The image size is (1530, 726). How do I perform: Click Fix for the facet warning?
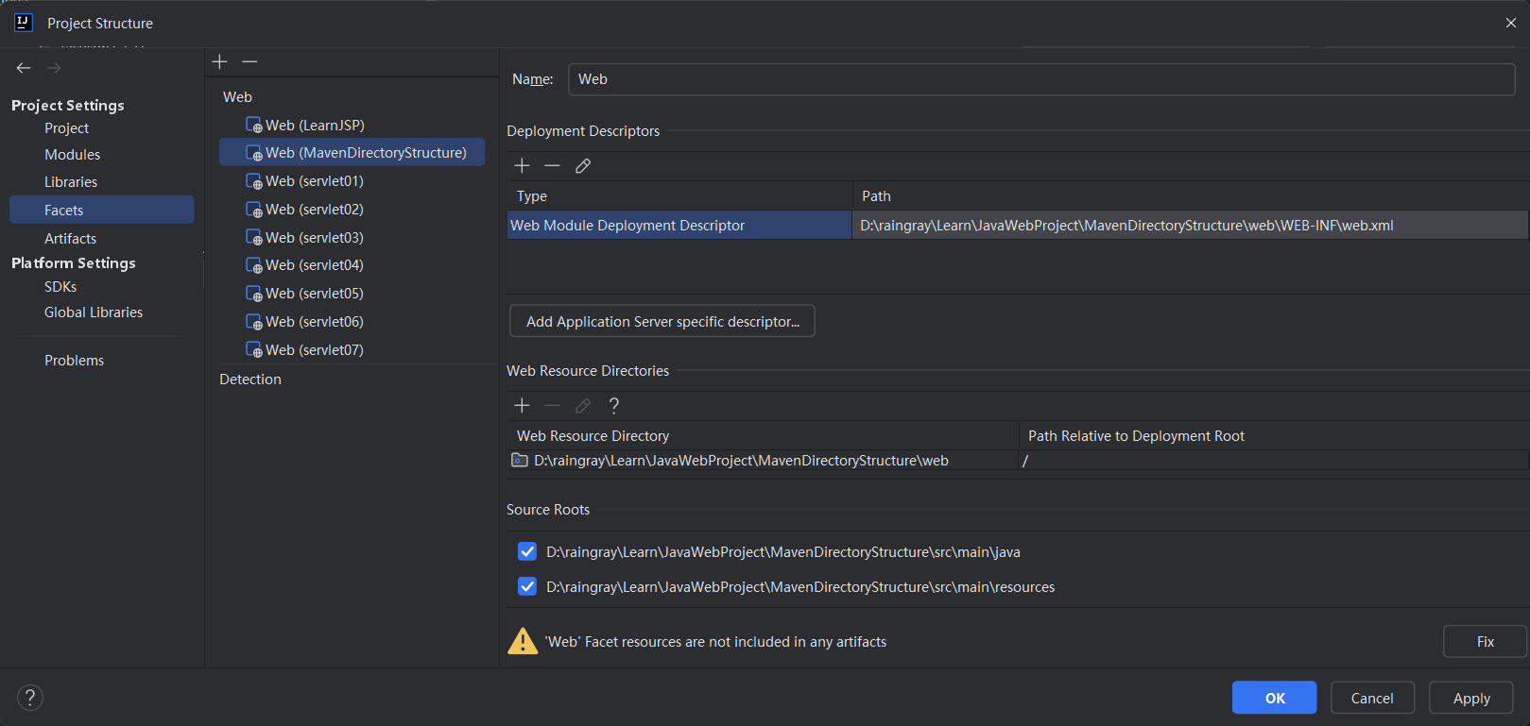point(1485,641)
